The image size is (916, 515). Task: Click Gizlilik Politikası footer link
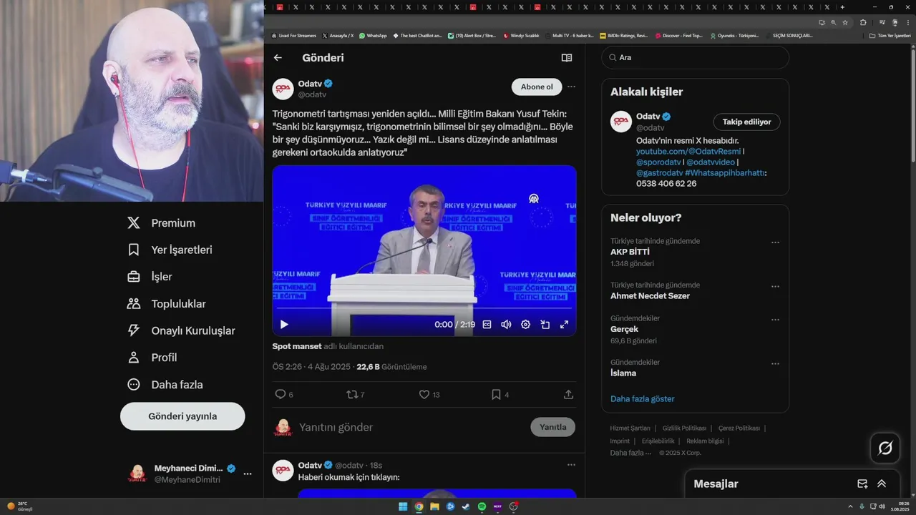coord(684,428)
